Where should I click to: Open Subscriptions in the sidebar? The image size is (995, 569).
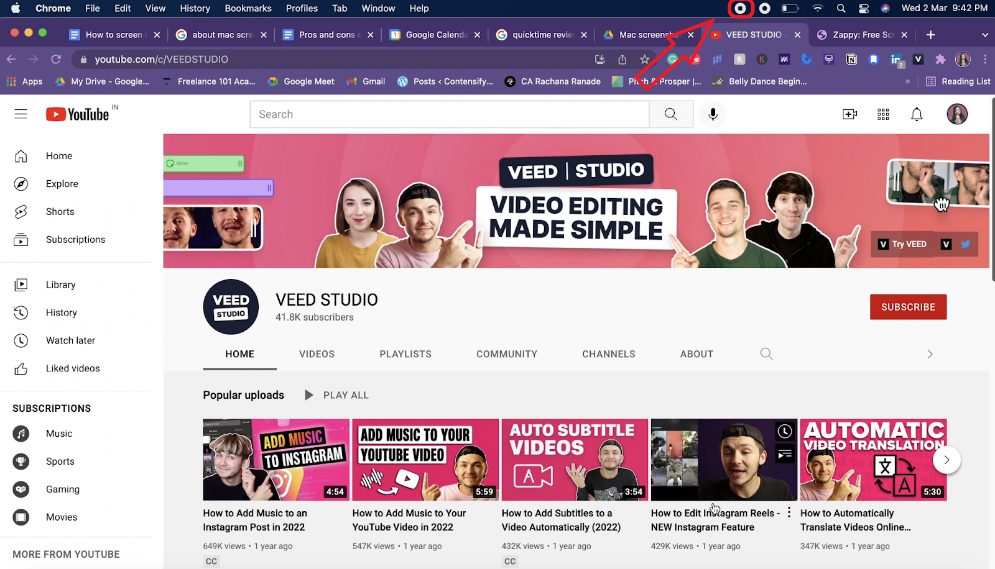click(76, 240)
